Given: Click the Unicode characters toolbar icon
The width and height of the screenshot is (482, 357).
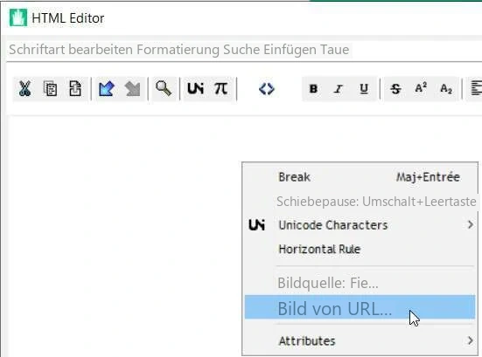Looking at the screenshot, I should (195, 88).
